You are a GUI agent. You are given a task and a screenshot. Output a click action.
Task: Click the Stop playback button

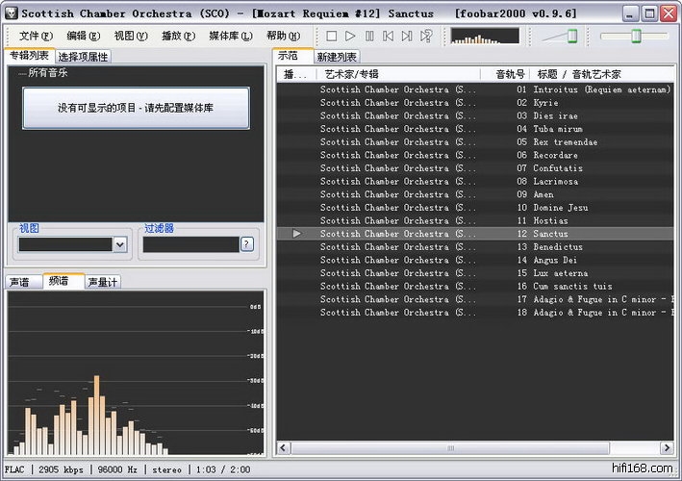(332, 36)
